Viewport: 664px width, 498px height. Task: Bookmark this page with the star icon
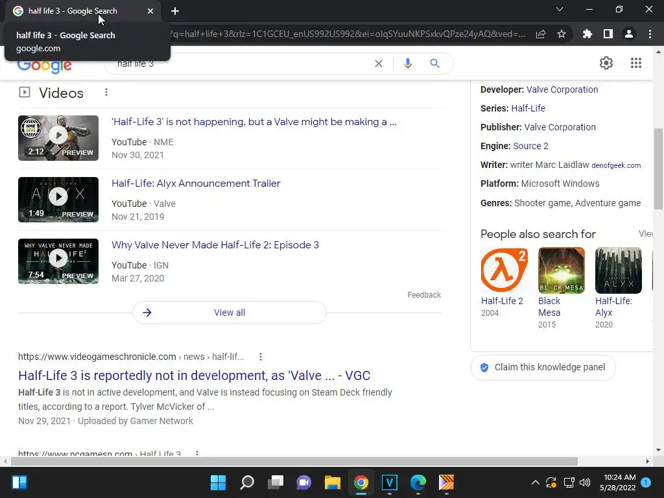click(x=562, y=34)
